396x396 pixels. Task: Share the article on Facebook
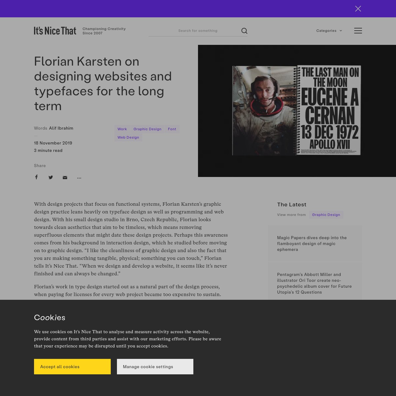click(x=36, y=177)
